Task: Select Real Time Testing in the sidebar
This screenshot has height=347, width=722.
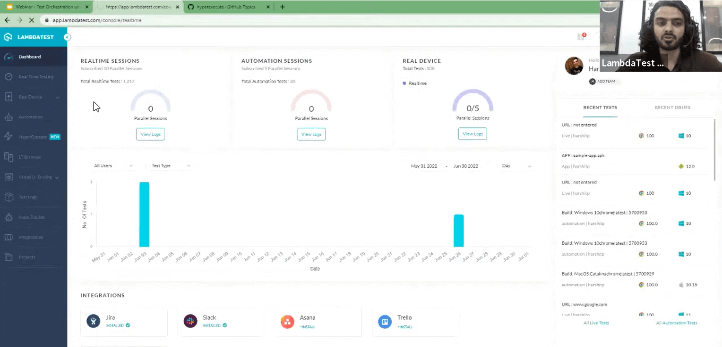Action: 35,76
